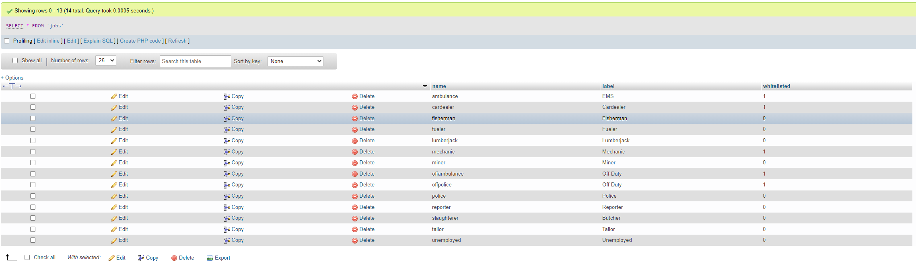Viewport: 916px width, 264px height.
Task: Click the Edit pencil icon for fueler row
Action: click(x=114, y=129)
